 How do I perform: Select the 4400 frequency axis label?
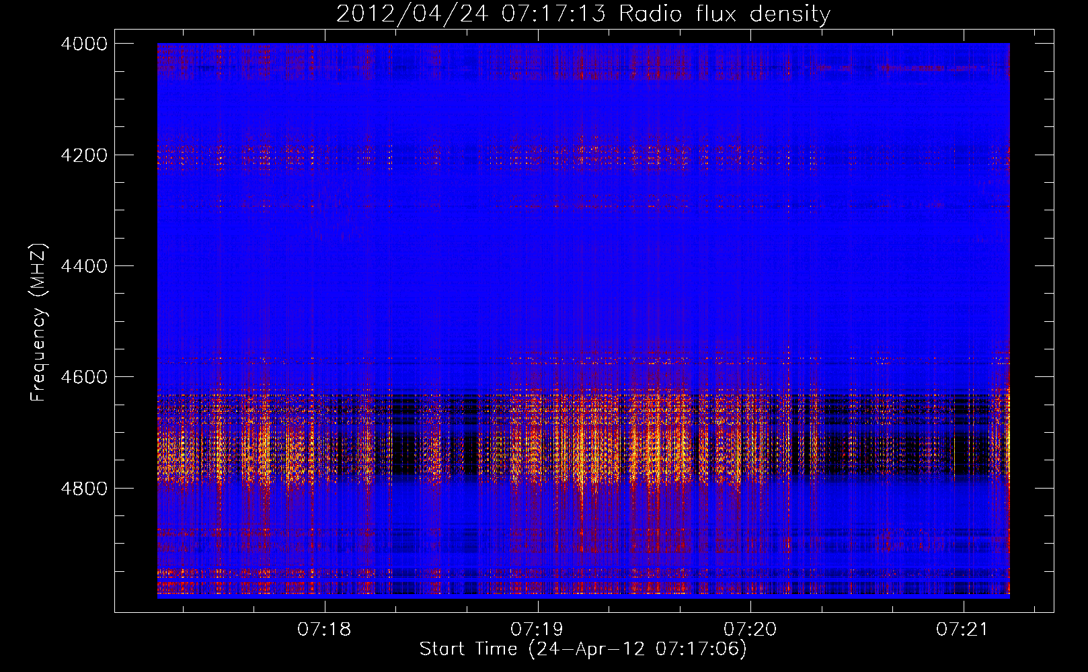coord(84,266)
